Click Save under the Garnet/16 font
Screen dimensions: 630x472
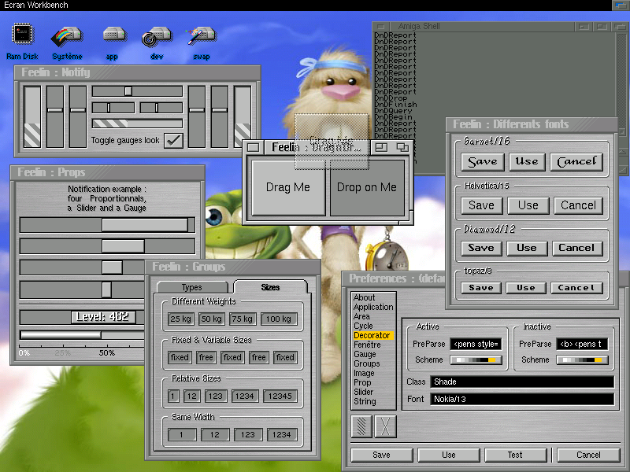(482, 162)
